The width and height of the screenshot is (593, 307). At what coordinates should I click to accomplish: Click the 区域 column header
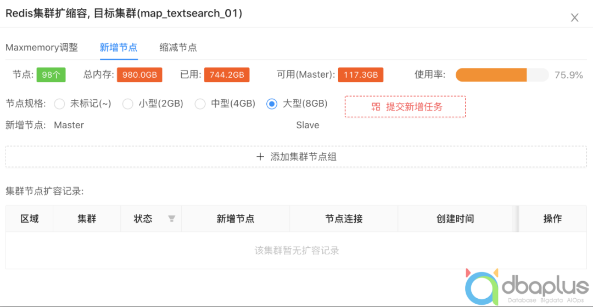pyautogui.click(x=30, y=219)
